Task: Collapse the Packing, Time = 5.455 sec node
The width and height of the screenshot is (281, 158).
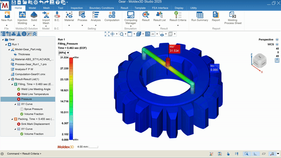Action: pos(12,119)
